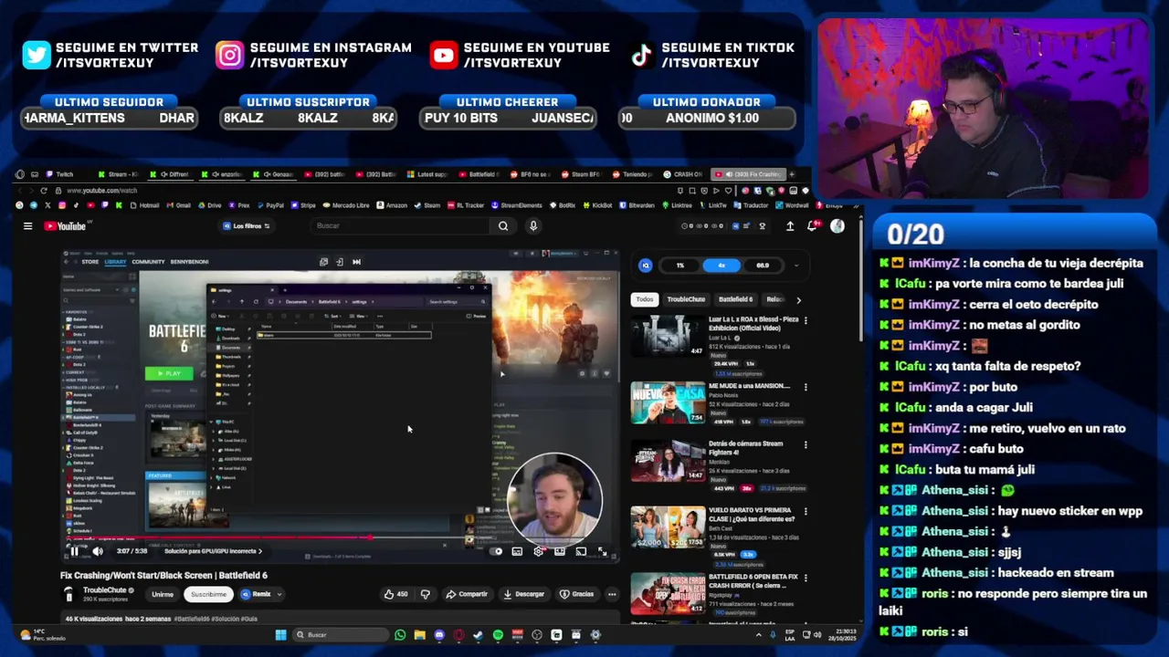Open the Los filtros extension button
Screen dimensions: 1169x657
click(x=247, y=226)
